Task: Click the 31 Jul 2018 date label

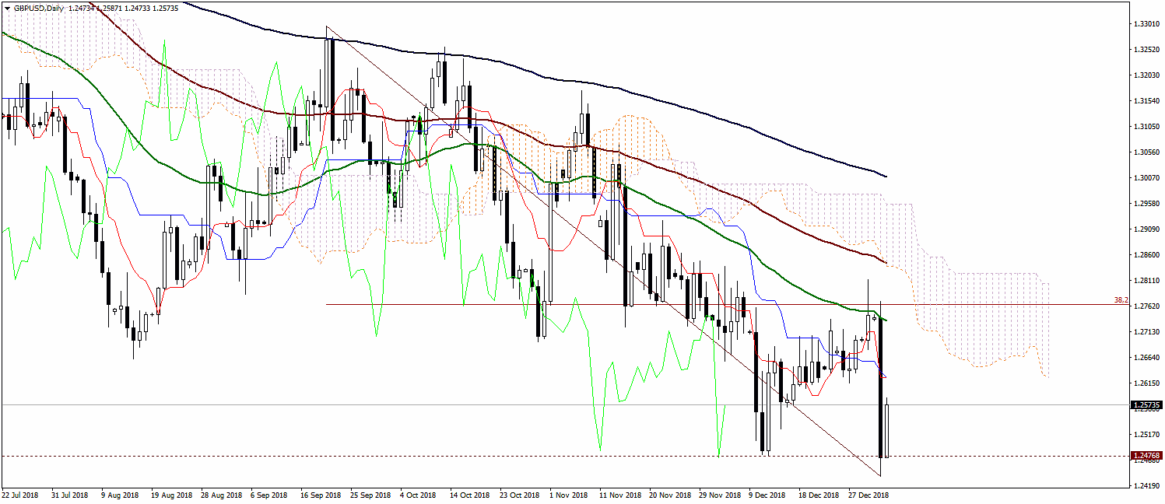Action: 69,495
